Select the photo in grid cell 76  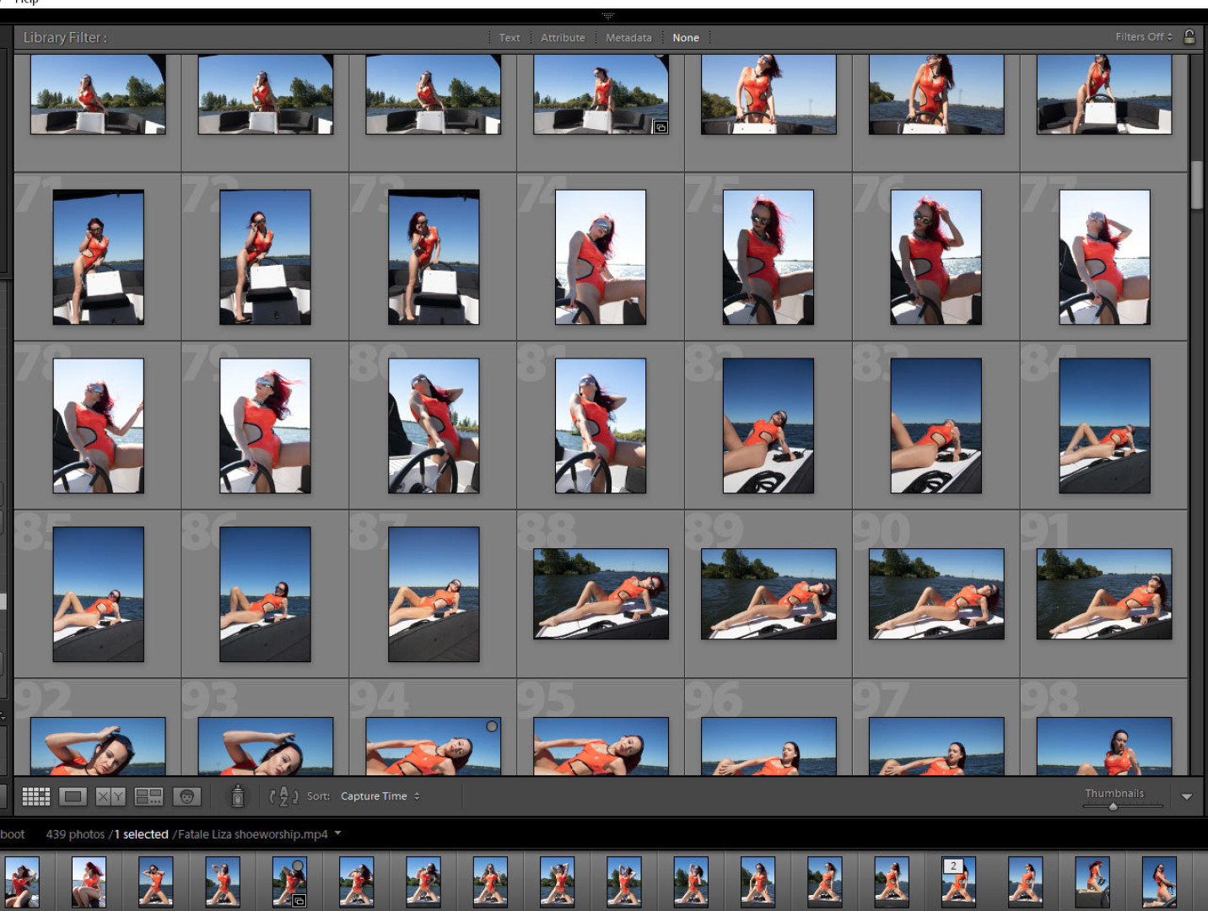936,257
